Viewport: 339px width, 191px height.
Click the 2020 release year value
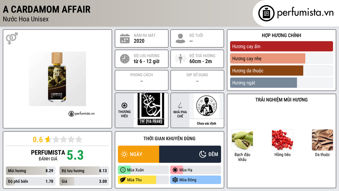click(139, 41)
